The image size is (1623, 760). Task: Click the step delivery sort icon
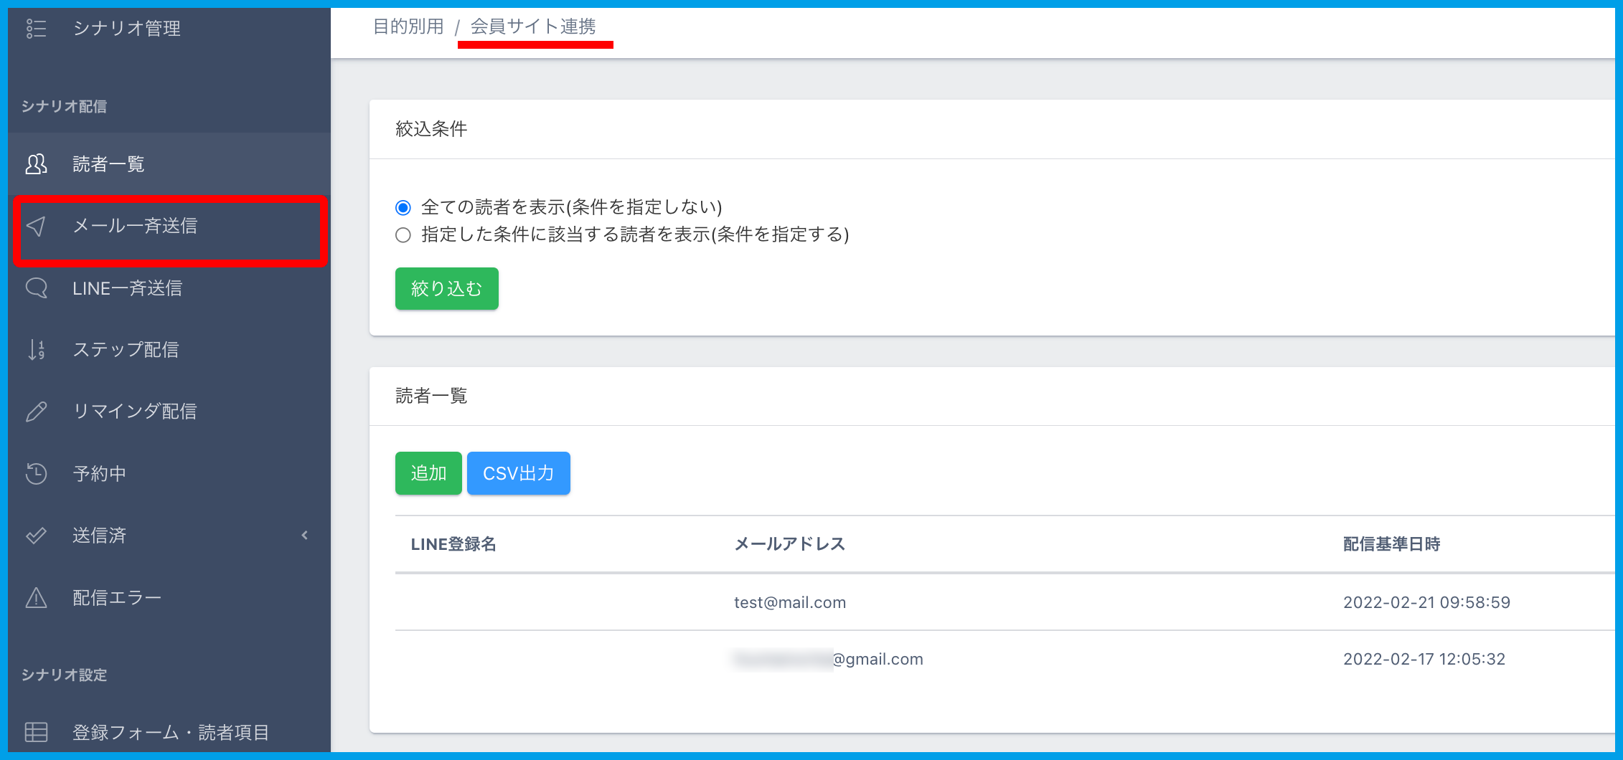36,350
